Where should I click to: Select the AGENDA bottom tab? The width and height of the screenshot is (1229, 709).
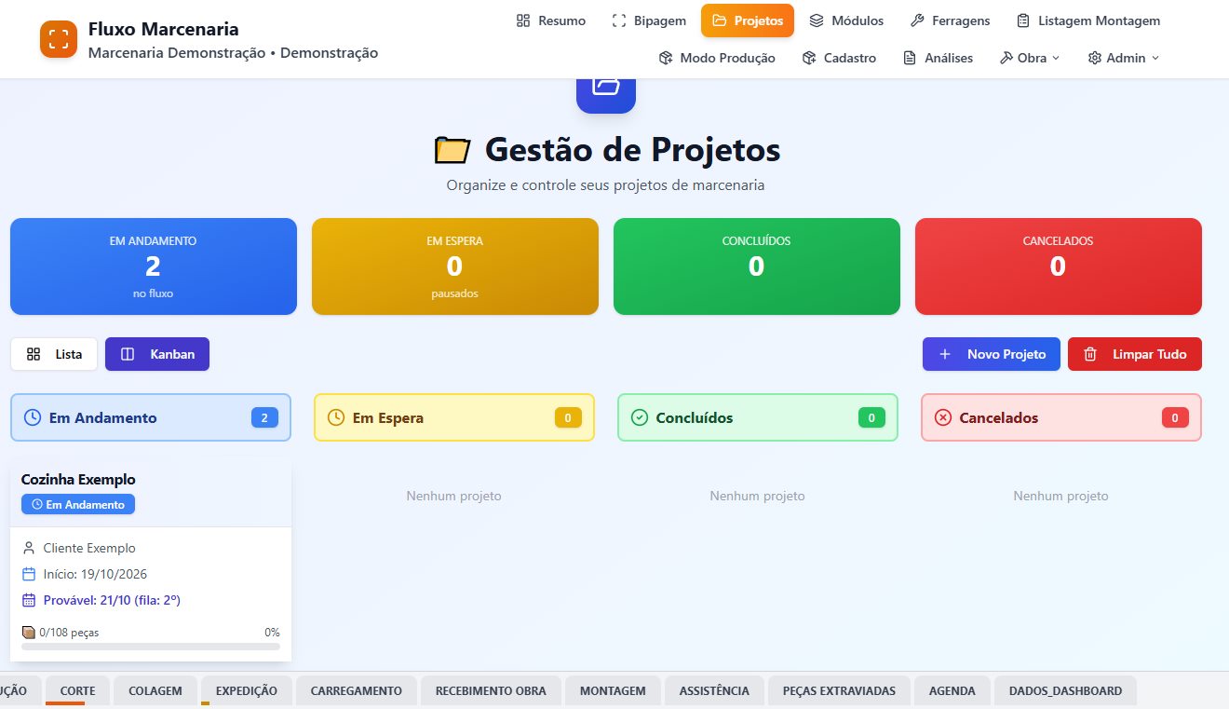pos(952,690)
